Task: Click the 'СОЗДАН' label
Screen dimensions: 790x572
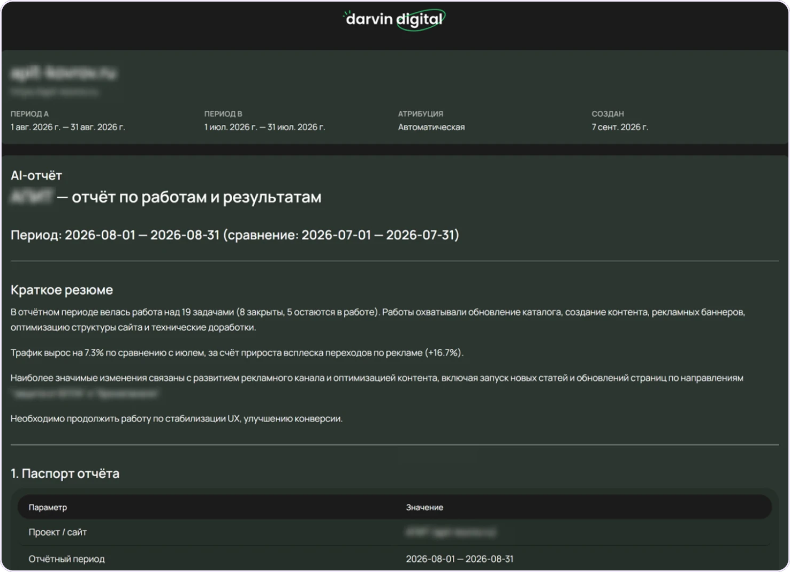Action: [608, 114]
